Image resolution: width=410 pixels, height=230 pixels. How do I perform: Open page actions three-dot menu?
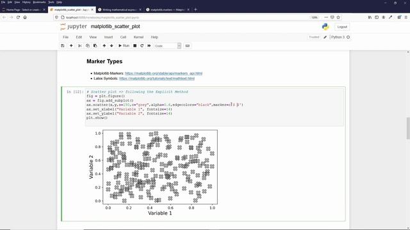coord(326,17)
